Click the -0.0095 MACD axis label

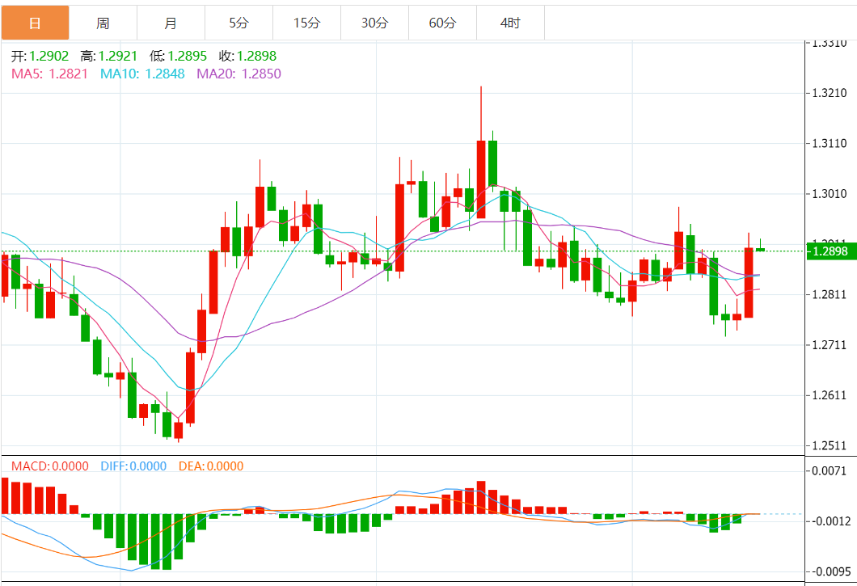(830, 571)
